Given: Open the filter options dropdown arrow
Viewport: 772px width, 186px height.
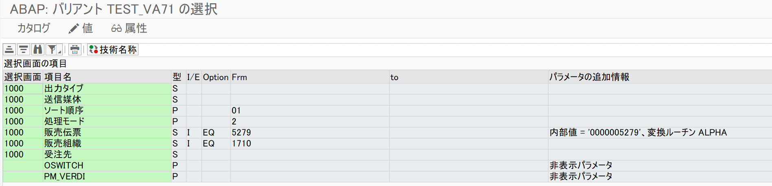Looking at the screenshot, I should click(x=59, y=51).
